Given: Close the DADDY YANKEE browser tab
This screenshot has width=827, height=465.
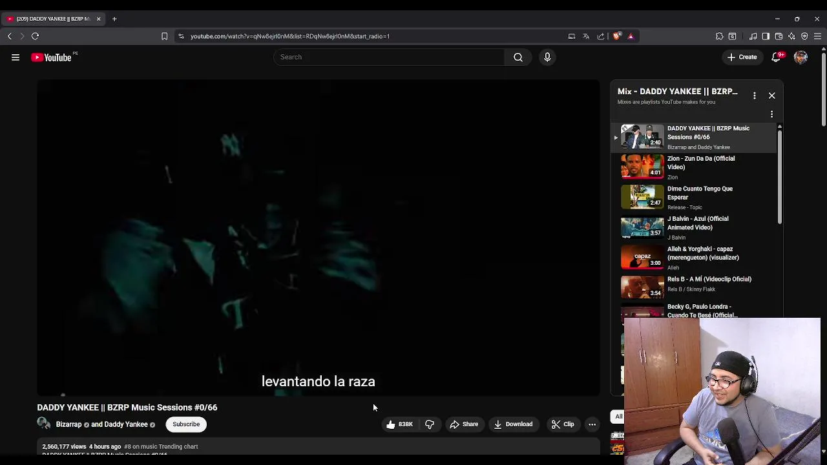Looking at the screenshot, I should (x=98, y=19).
